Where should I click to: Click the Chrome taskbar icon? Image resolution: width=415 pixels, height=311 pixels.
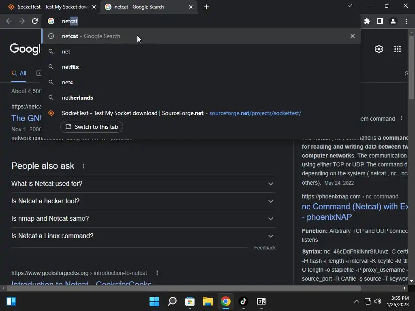(x=225, y=301)
